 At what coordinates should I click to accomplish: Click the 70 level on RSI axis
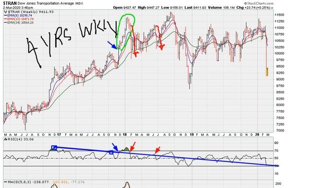click(x=277, y=151)
